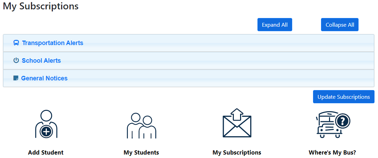Expand the School Alerts section
The height and width of the screenshot is (158, 378).
(x=41, y=61)
